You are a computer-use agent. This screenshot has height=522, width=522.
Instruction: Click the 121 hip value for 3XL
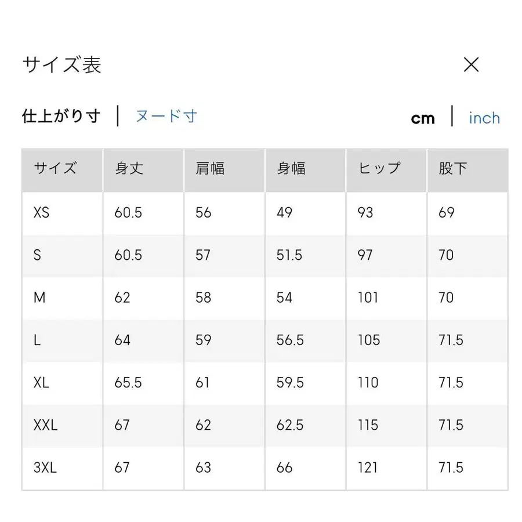point(367,467)
